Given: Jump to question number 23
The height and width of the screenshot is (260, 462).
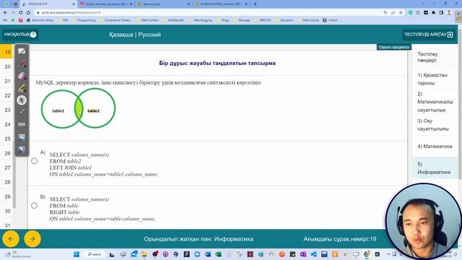Looking at the screenshot, I should pyautogui.click(x=8, y=110).
